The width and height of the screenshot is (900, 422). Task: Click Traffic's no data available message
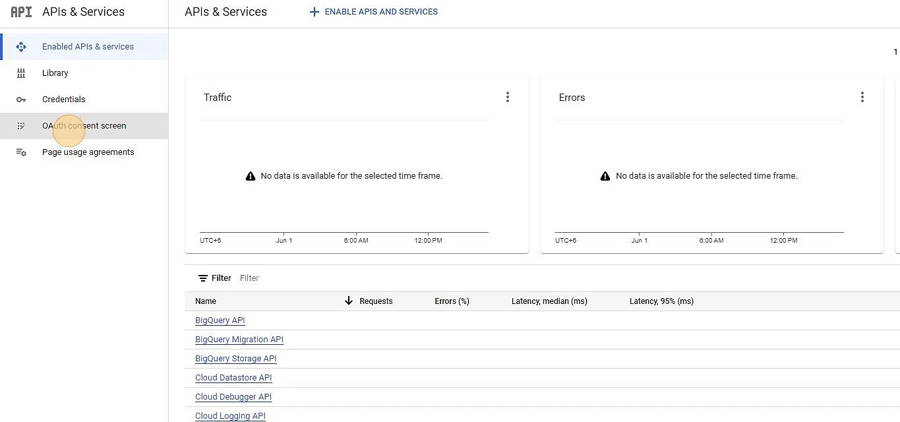[x=351, y=176]
